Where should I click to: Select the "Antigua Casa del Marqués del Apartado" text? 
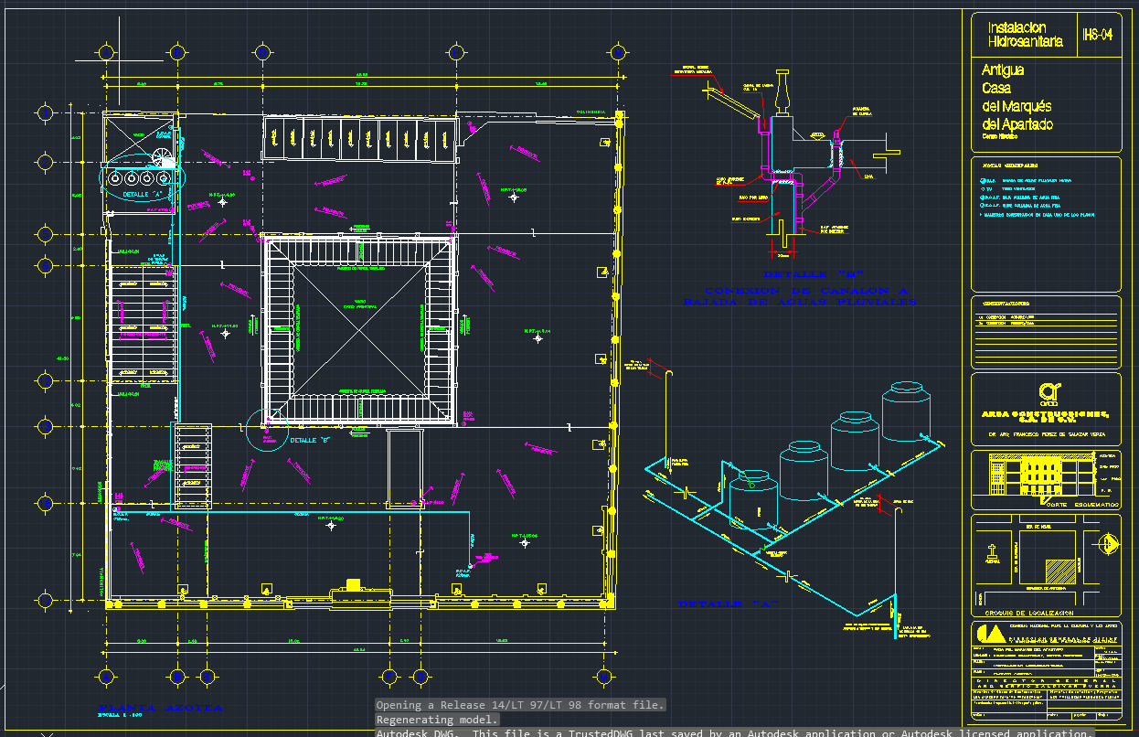tap(1017, 97)
